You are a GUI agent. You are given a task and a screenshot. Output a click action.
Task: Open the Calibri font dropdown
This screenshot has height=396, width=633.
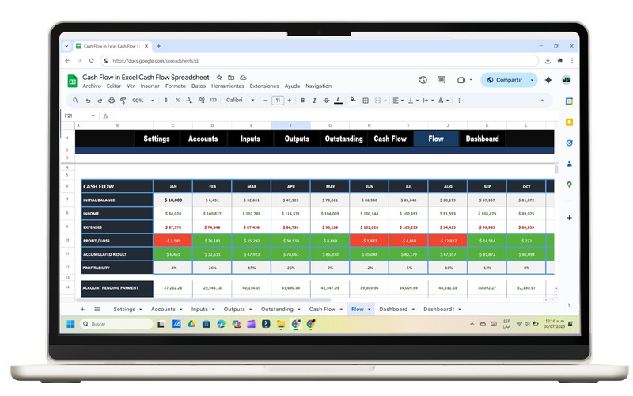pyautogui.click(x=241, y=101)
